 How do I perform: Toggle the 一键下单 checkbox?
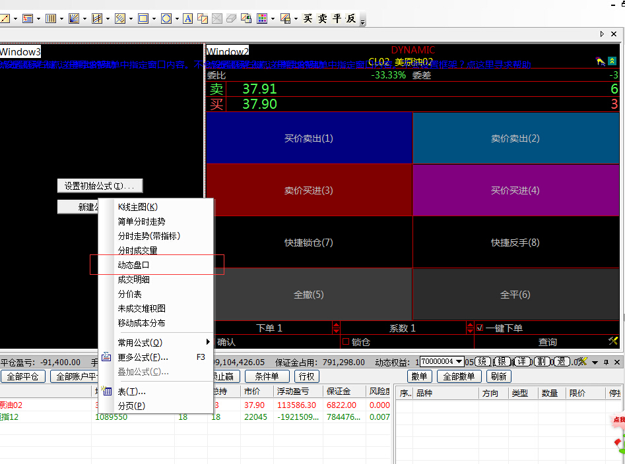tap(480, 328)
